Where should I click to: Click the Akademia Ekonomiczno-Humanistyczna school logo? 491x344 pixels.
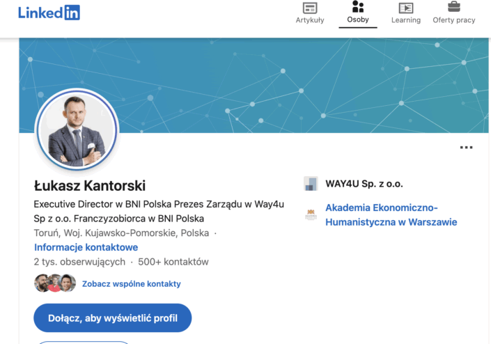click(x=311, y=214)
